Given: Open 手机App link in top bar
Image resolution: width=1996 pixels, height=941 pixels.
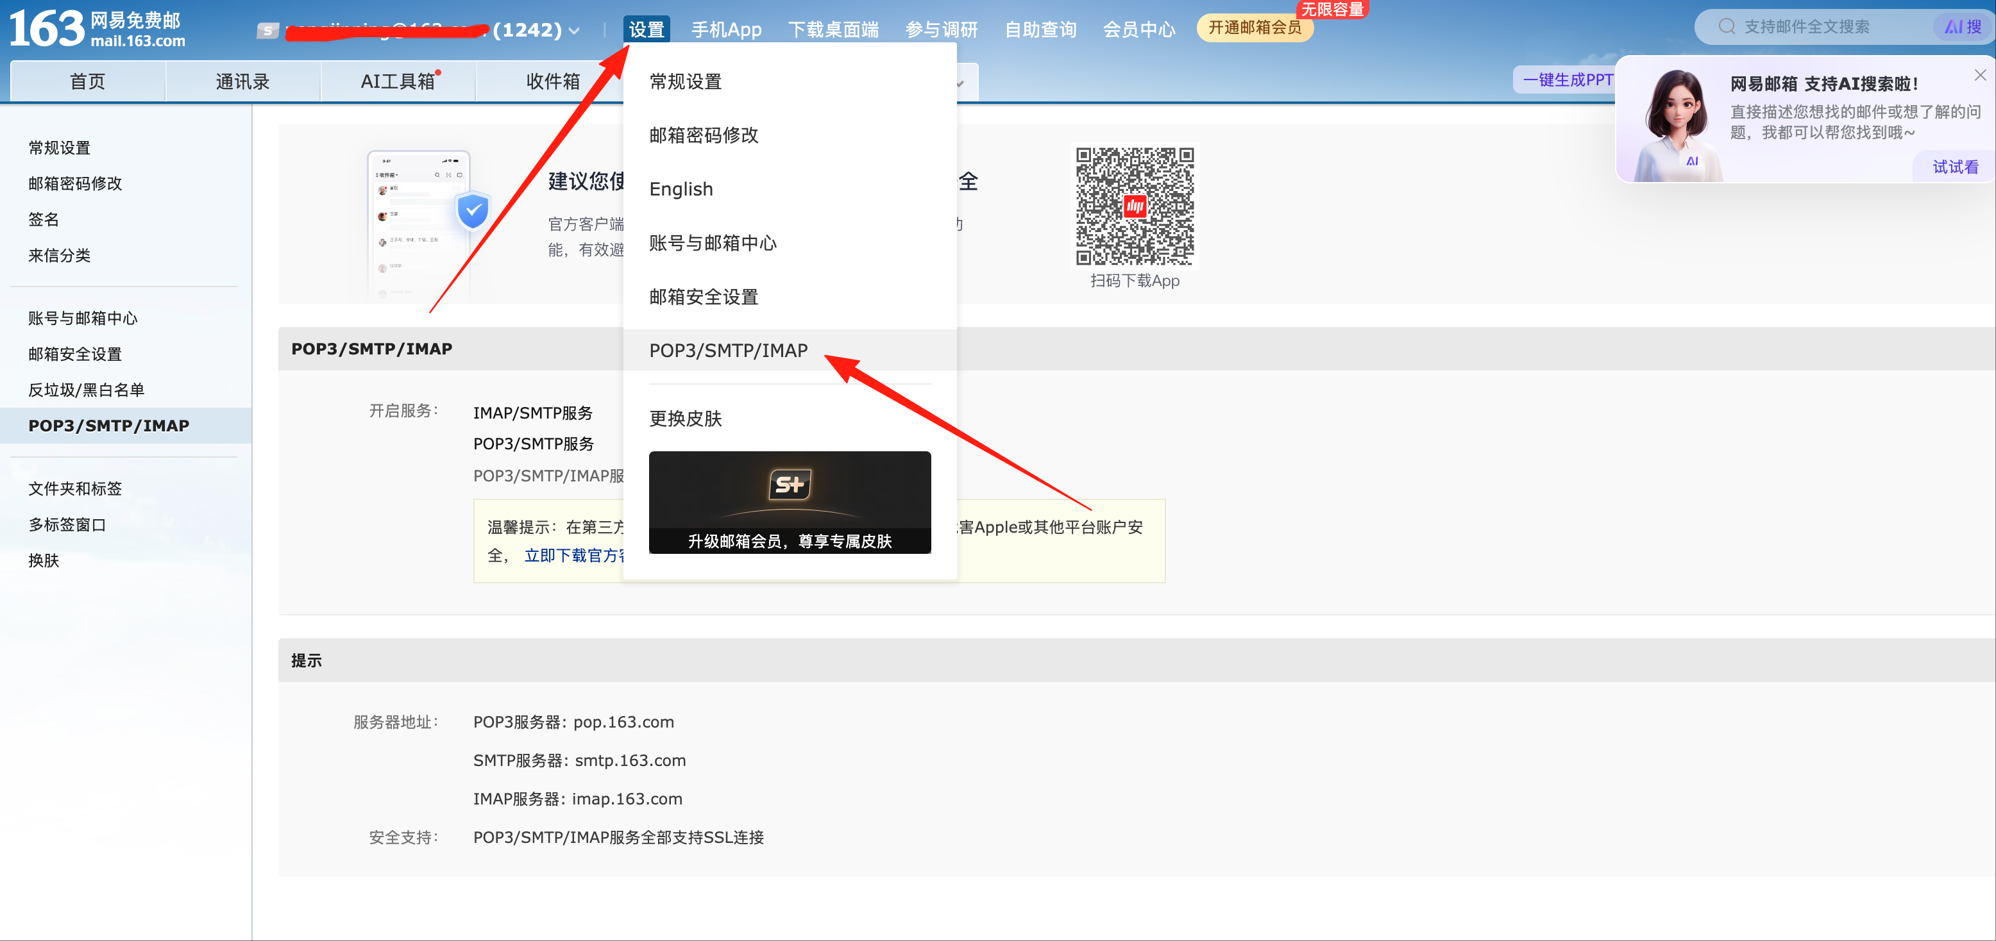Looking at the screenshot, I should pos(726,29).
